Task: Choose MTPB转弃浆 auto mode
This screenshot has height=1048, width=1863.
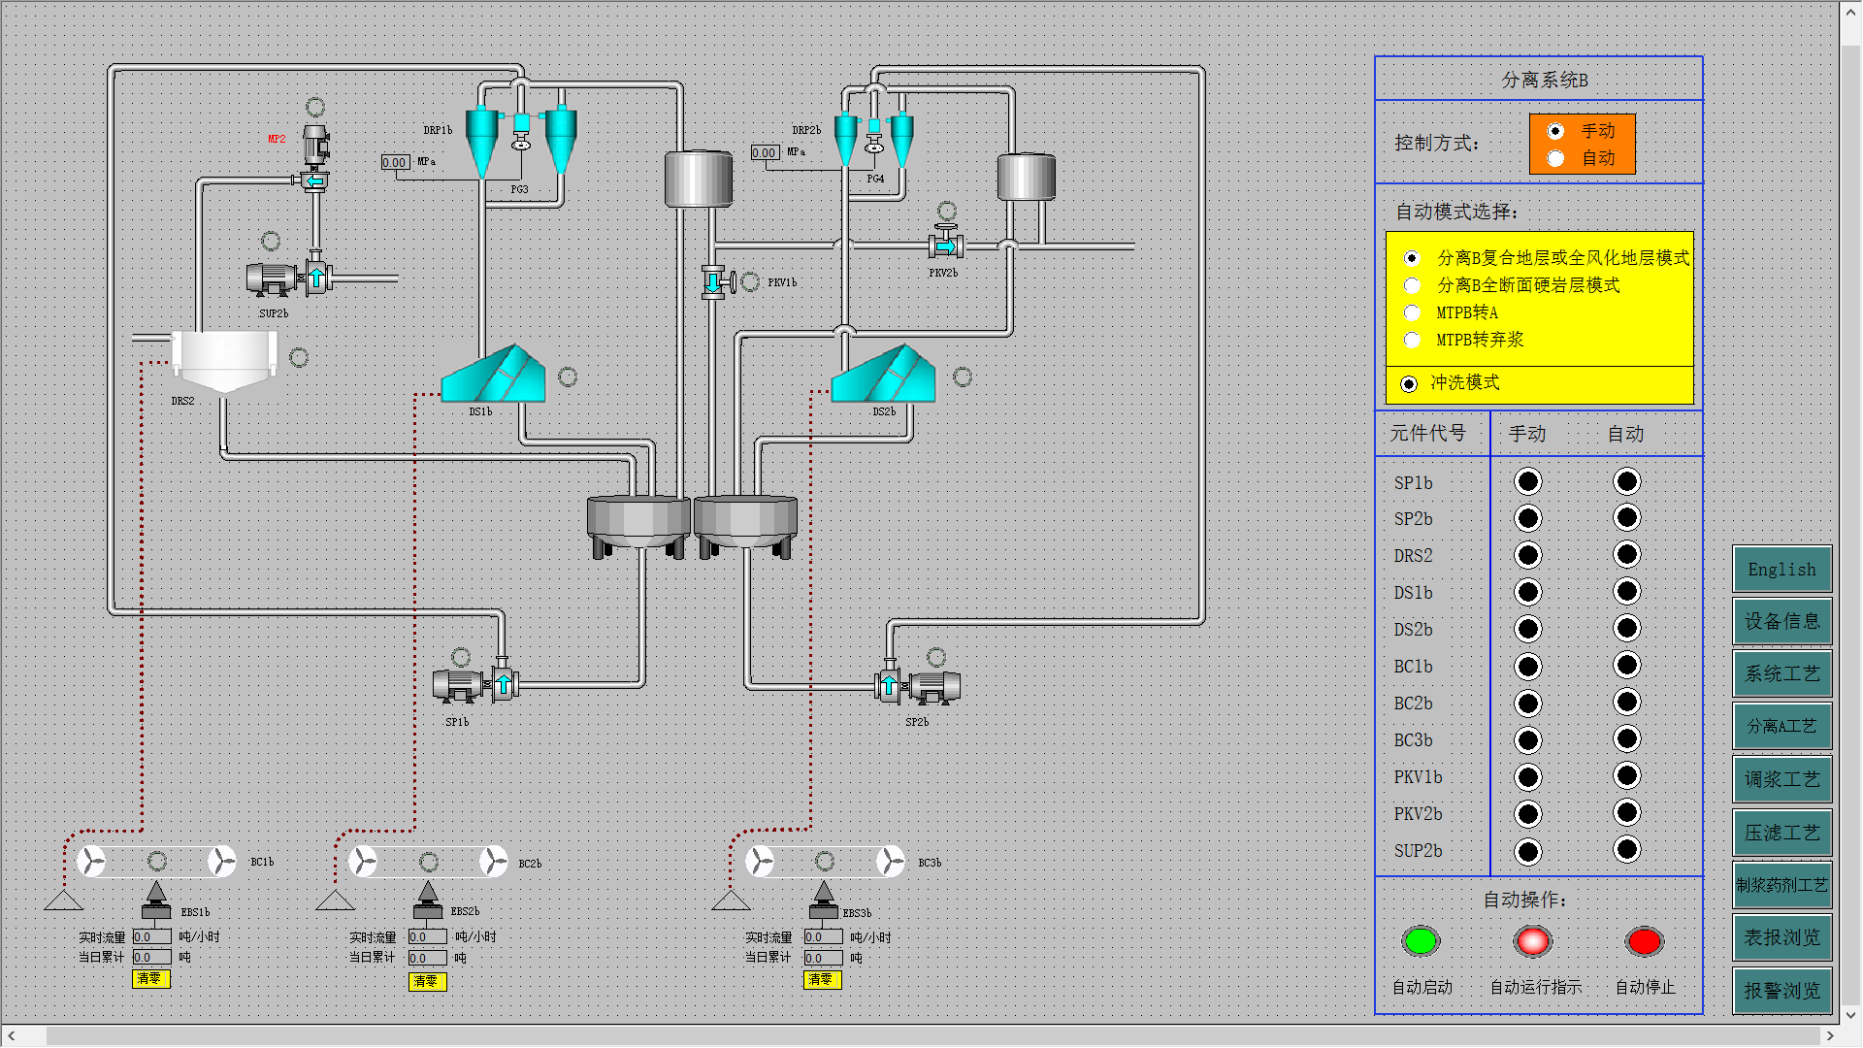Action: (x=1412, y=340)
